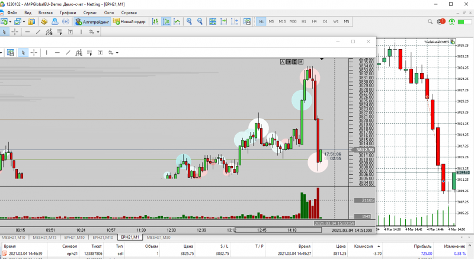Open the Файл menu

pos(12,12)
